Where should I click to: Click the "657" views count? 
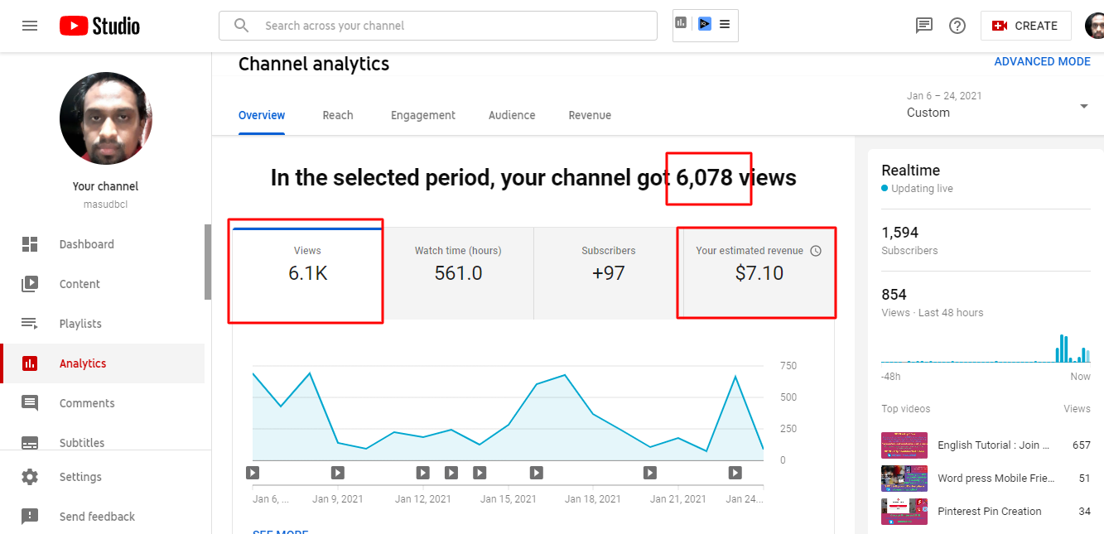(x=1081, y=445)
